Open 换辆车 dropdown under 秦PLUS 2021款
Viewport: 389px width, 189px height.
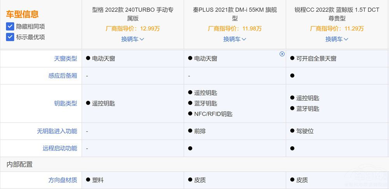tap(235, 39)
